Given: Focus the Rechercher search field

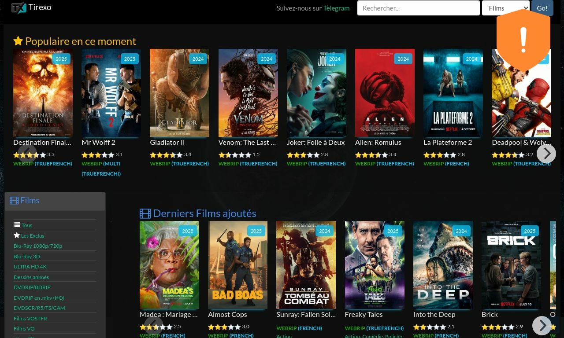Looking at the screenshot, I should (x=418, y=8).
